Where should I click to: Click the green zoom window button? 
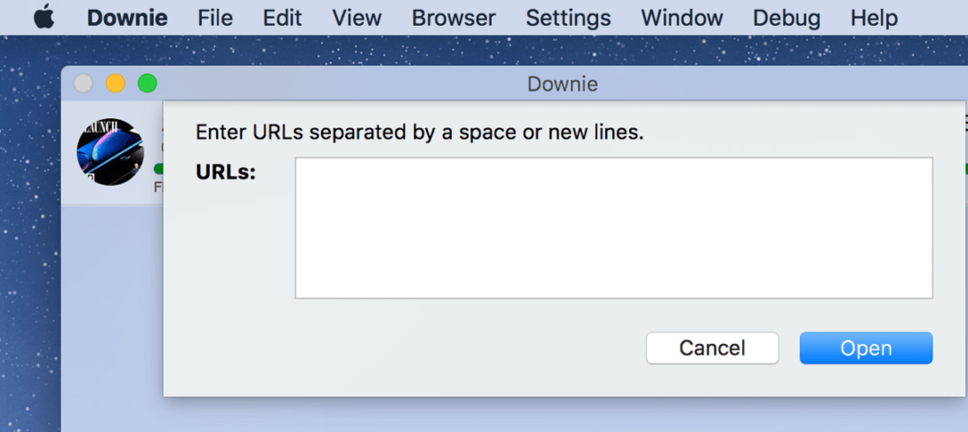147,83
